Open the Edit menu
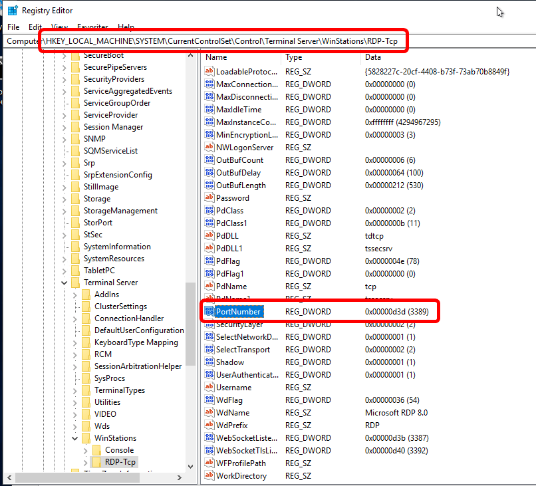The height and width of the screenshot is (486, 536). click(x=35, y=27)
